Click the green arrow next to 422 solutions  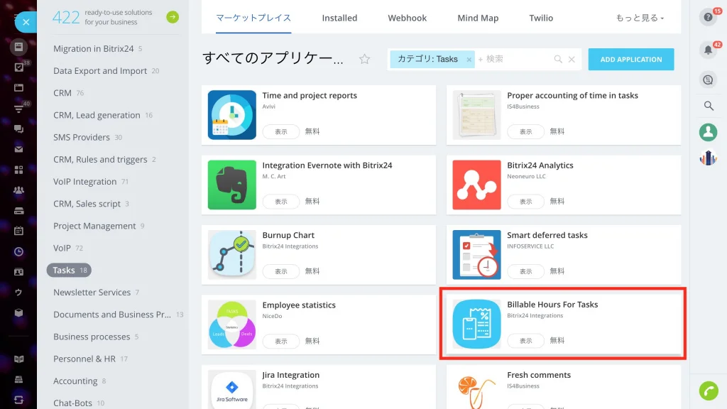pos(173,17)
